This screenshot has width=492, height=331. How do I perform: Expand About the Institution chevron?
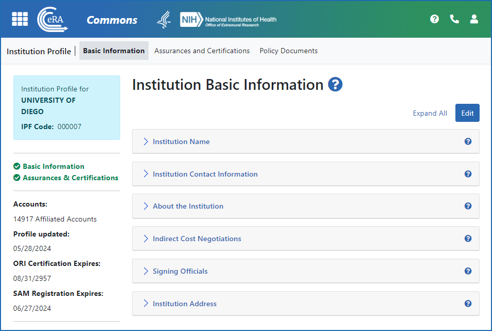[x=145, y=206]
